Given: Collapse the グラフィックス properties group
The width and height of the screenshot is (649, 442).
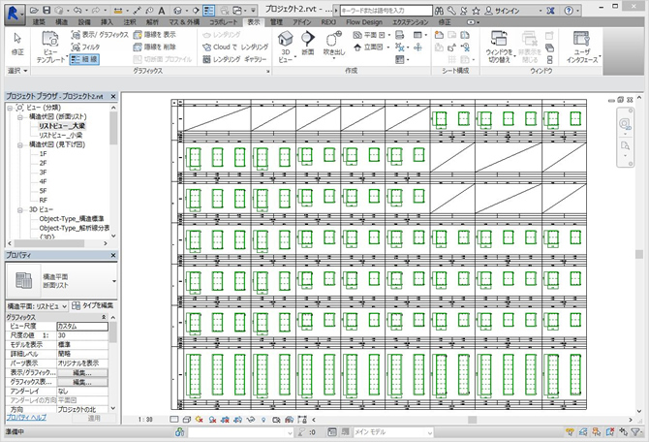Looking at the screenshot, I should [104, 317].
